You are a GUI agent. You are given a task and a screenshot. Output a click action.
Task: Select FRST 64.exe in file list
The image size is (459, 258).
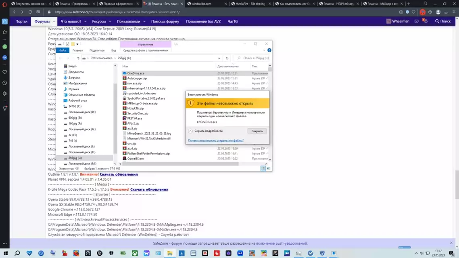[x=135, y=119]
